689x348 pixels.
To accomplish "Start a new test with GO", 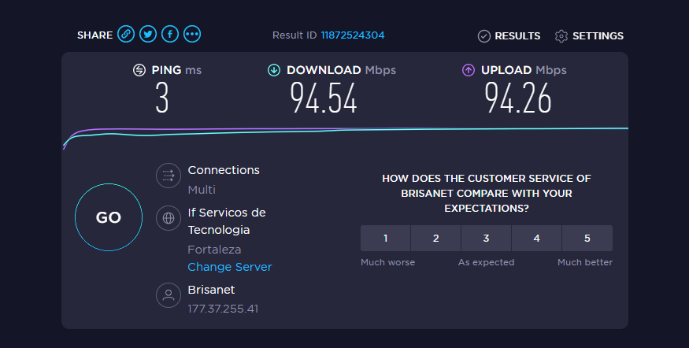I will [109, 217].
